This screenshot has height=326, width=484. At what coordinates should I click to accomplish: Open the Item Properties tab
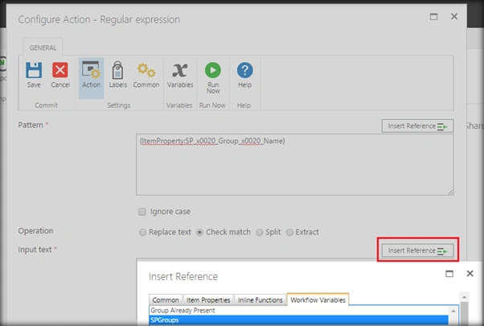click(x=208, y=300)
